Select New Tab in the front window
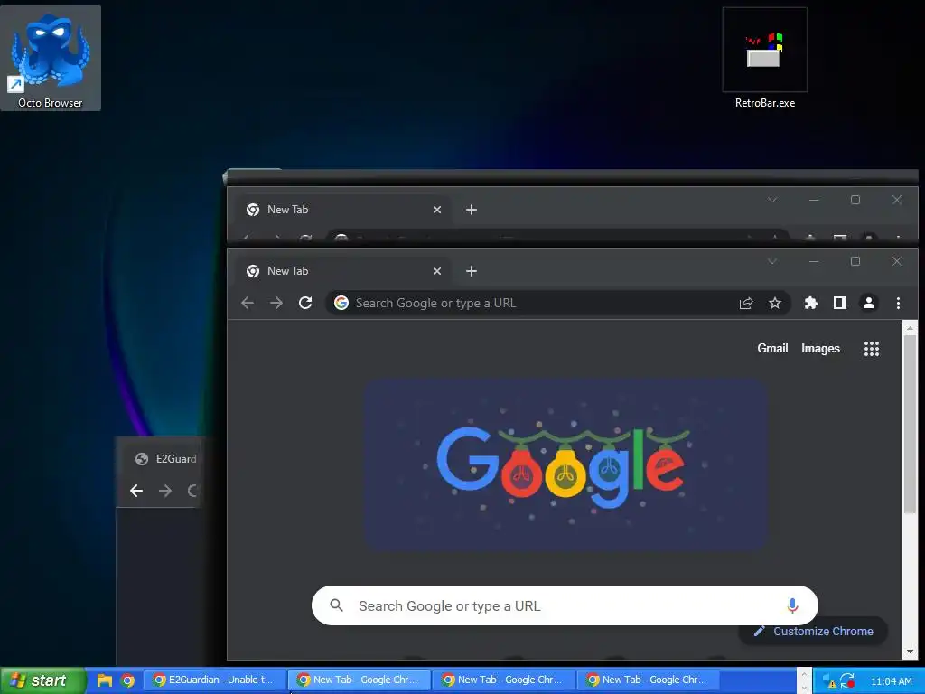Viewport: 925px width, 694px height. coord(345,271)
